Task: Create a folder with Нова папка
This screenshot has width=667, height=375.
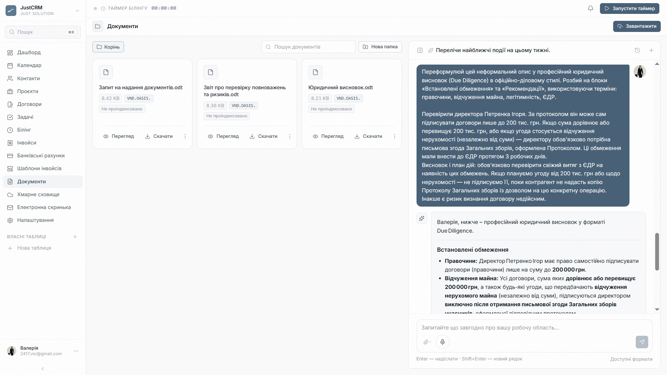Action: pyautogui.click(x=380, y=47)
